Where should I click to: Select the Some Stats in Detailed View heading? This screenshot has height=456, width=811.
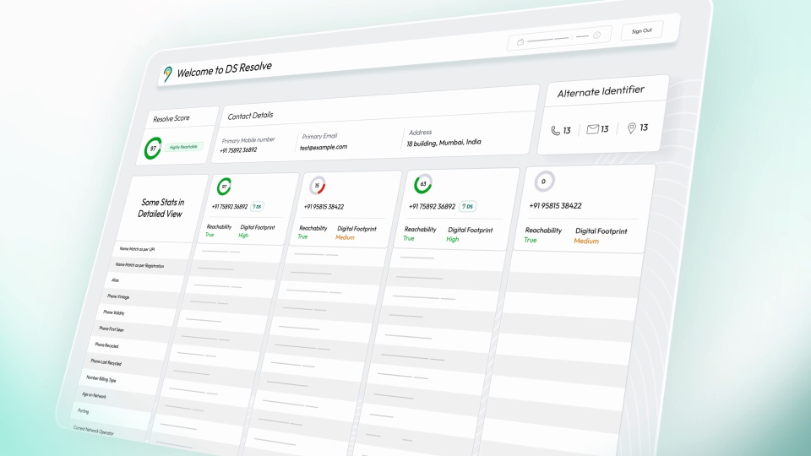[161, 208]
